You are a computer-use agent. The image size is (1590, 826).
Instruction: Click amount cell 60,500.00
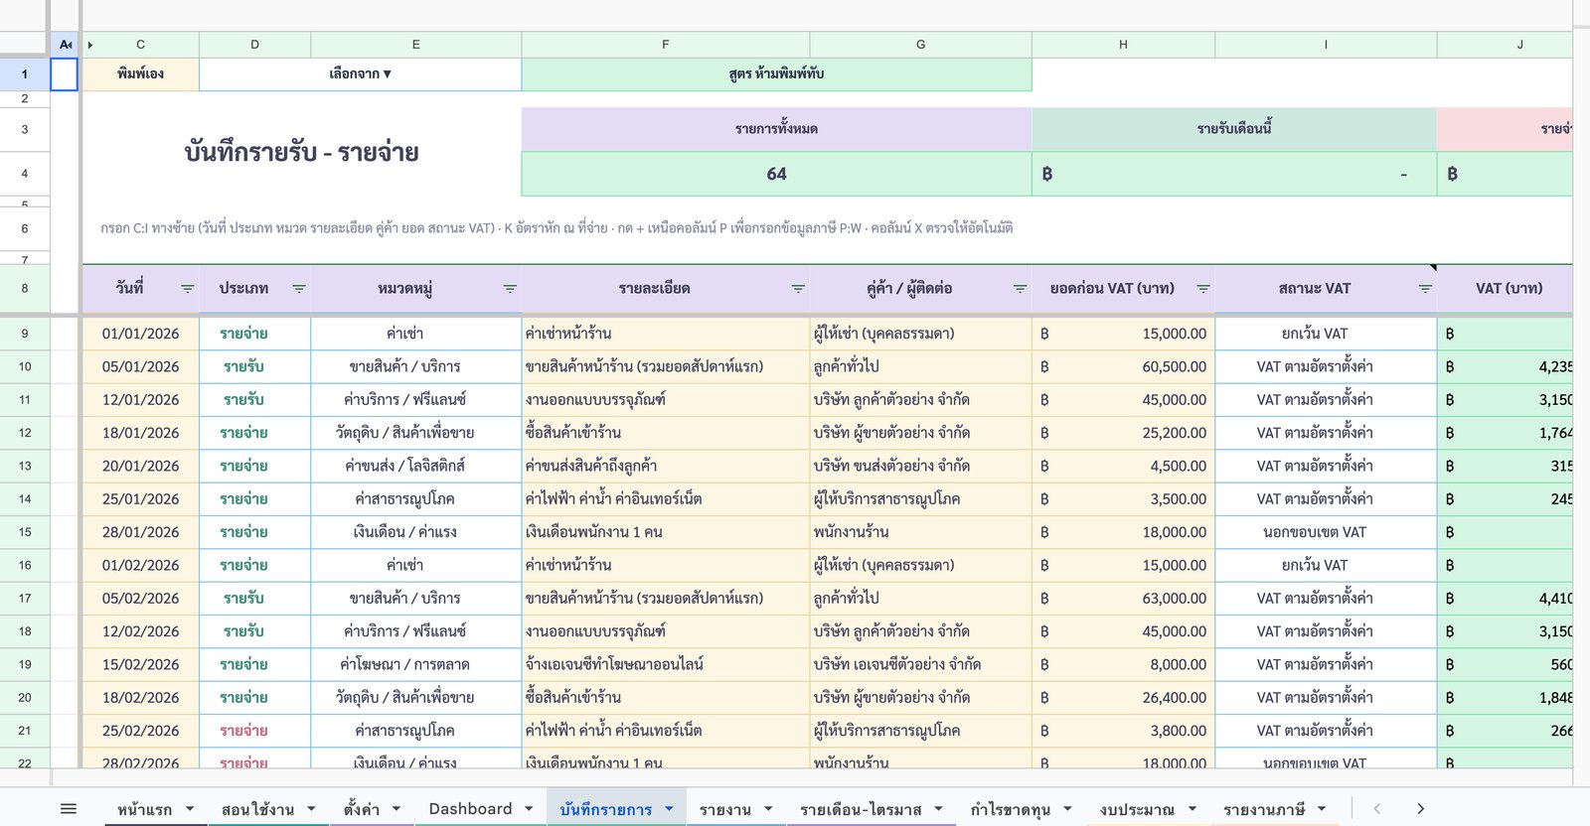pyautogui.click(x=1123, y=366)
